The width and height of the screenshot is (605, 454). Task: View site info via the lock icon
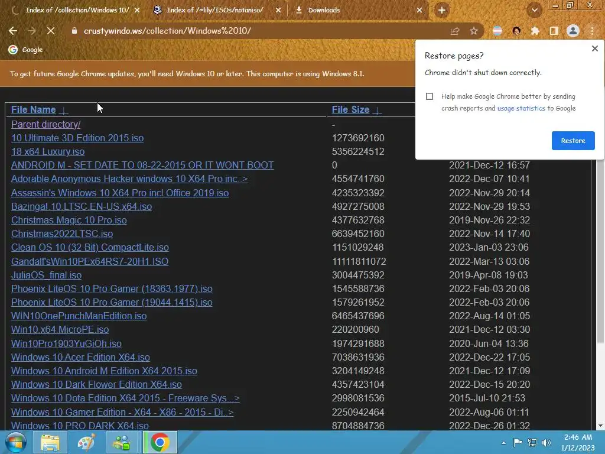[74, 31]
